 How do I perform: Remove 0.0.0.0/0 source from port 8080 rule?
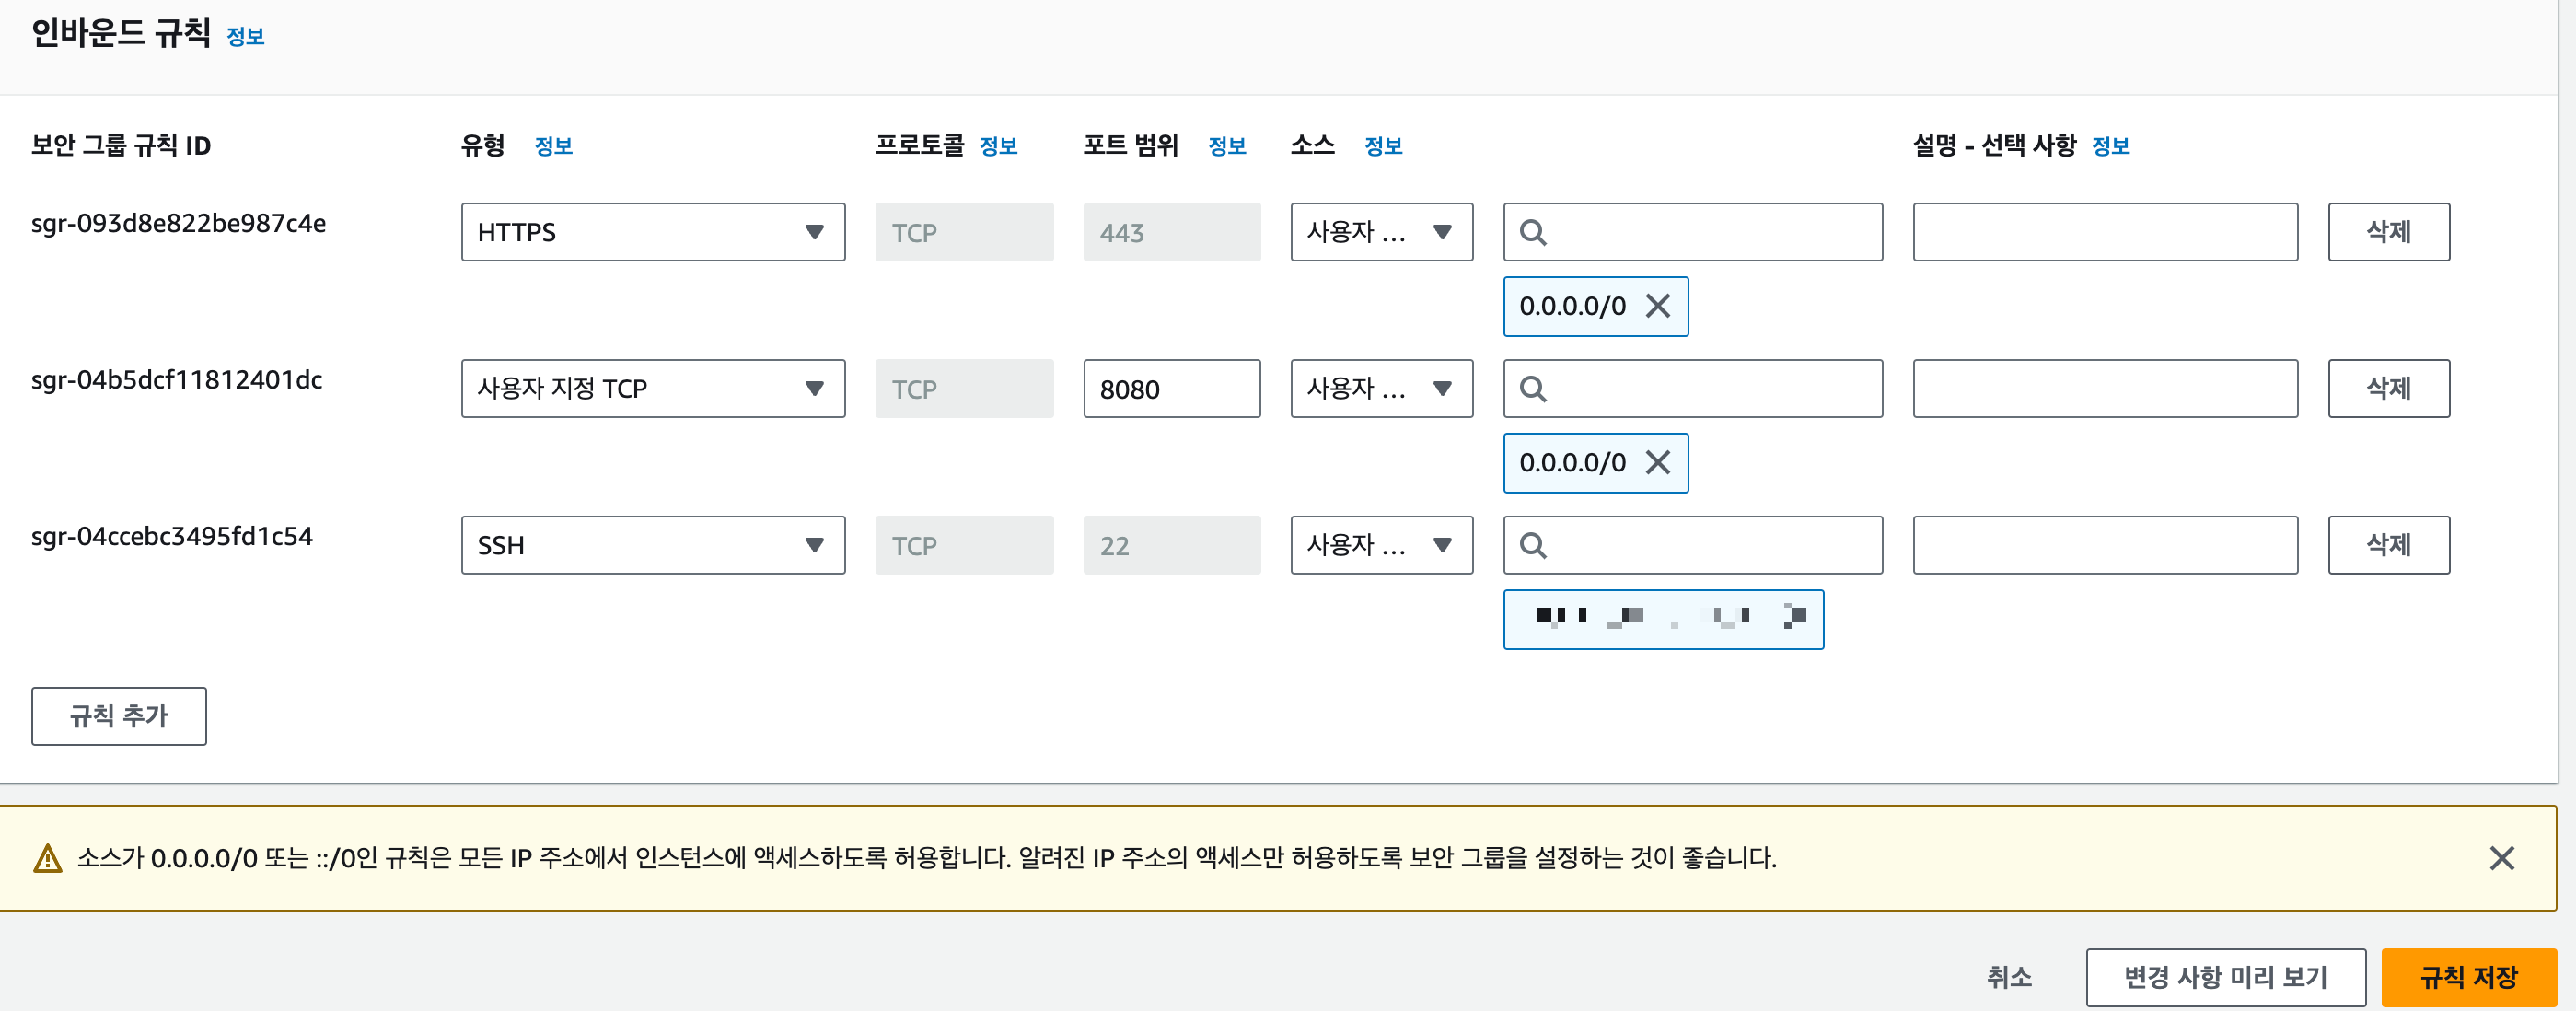coord(1658,462)
